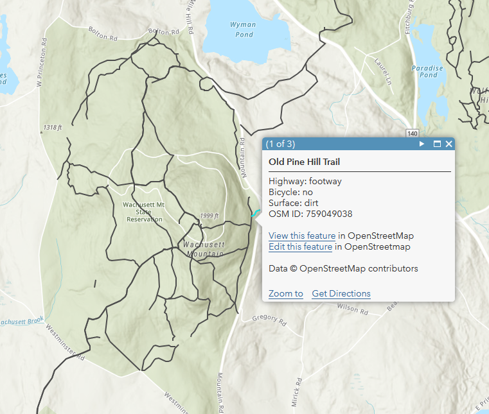Click 'Data © OpenStreetMap contributors' text

coord(343,268)
